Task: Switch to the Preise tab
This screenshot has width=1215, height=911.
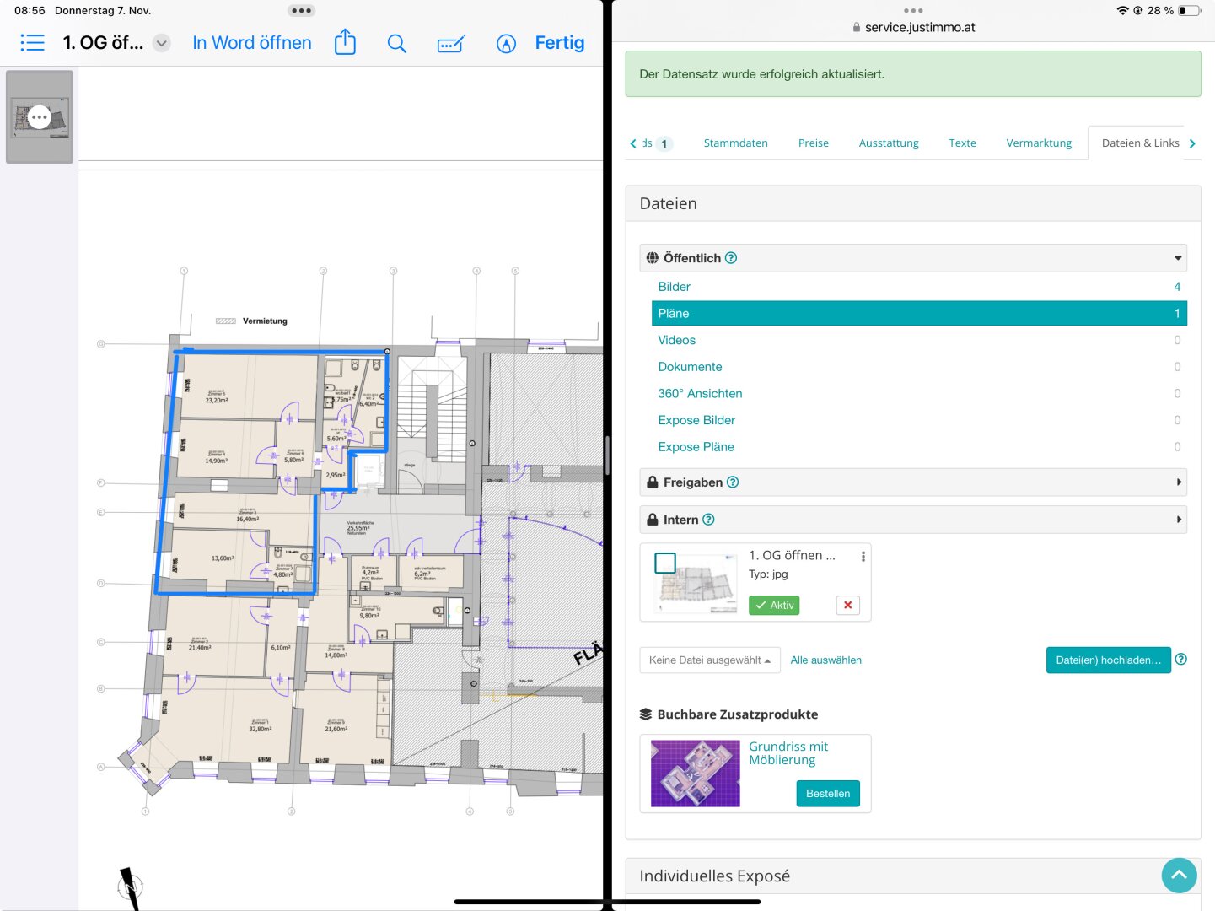Action: pyautogui.click(x=813, y=143)
